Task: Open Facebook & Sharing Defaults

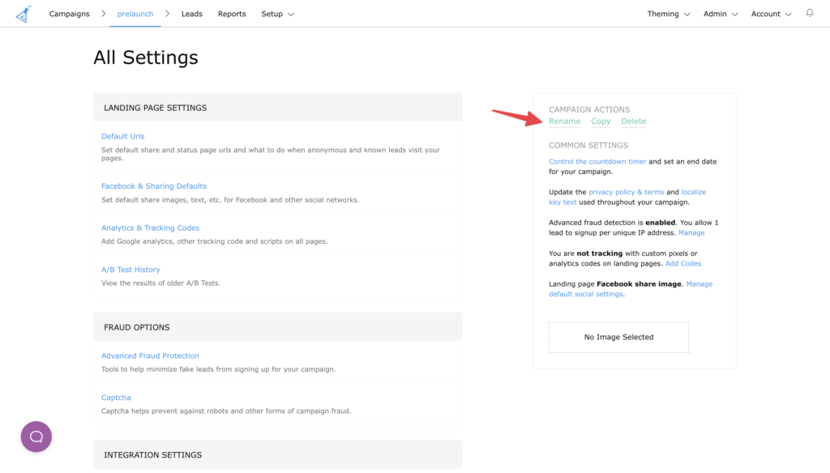Action: pos(154,186)
